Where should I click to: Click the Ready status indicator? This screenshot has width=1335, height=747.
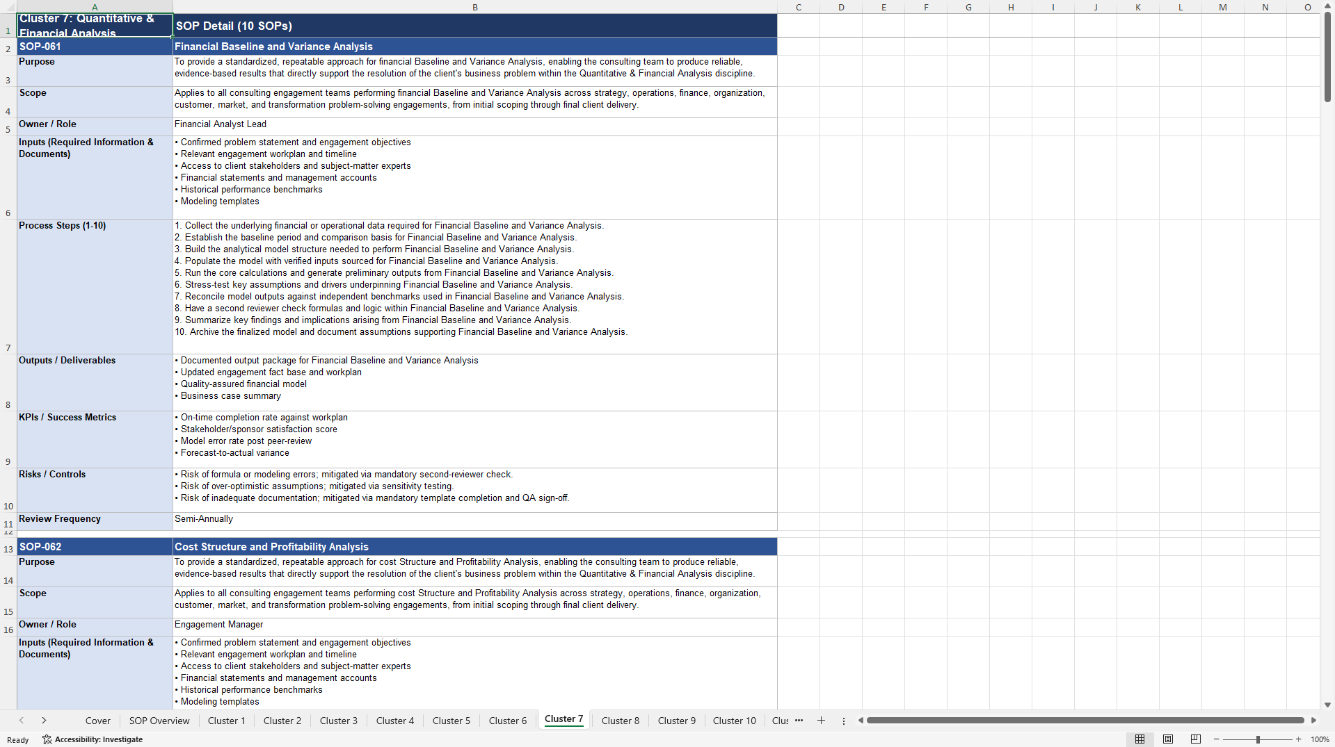18,740
